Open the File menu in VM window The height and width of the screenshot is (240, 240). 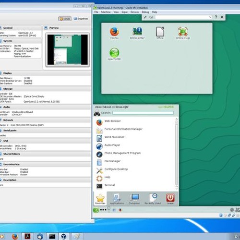pyautogui.click(x=96, y=12)
